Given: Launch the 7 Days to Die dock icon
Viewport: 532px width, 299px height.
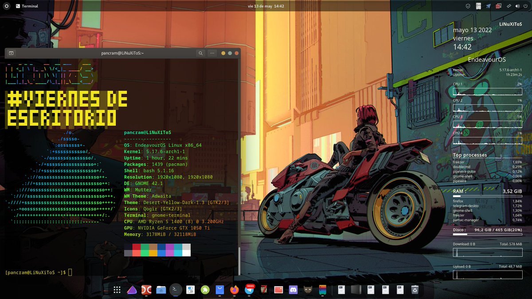Looking at the screenshot, I should click(264, 290).
